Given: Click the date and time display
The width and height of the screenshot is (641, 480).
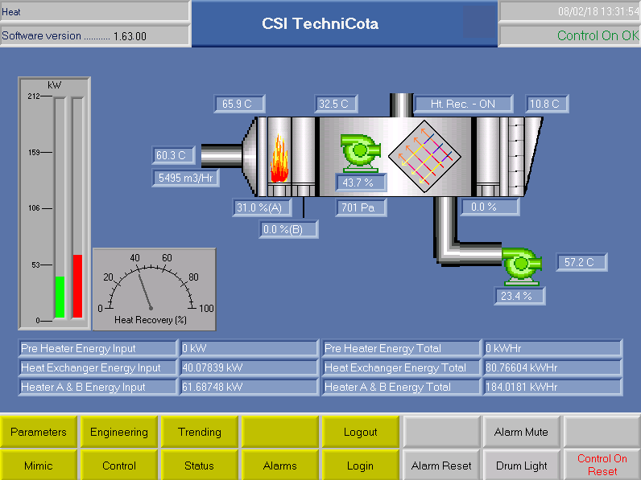Looking at the screenshot, I should click(570, 11).
